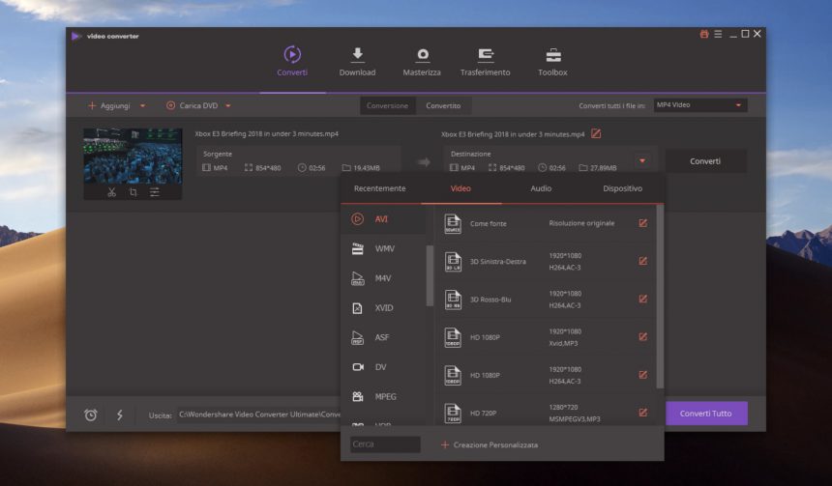
Task: Select the XVID format
Action: pyautogui.click(x=384, y=308)
